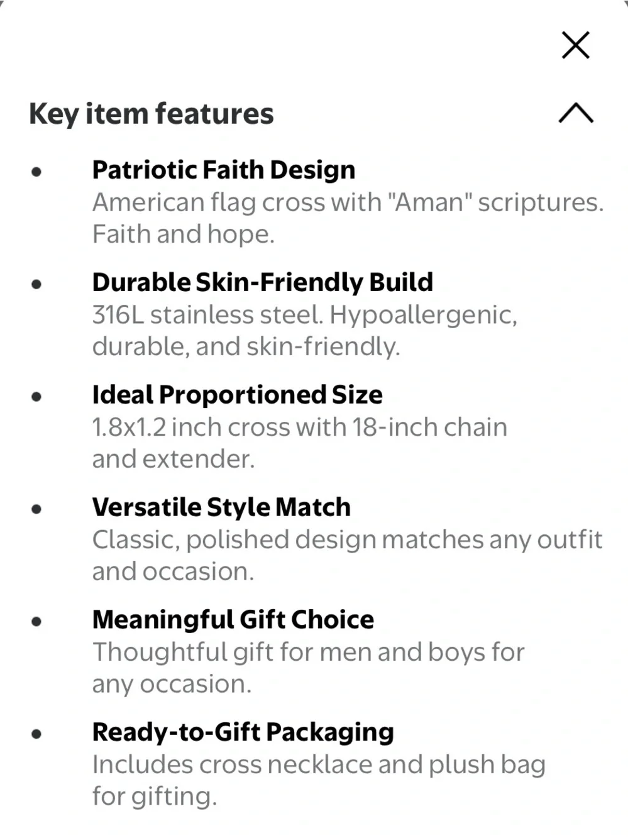Click bullet beside Versatile Style Match
Image resolution: width=628 pixels, height=838 pixels.
pyautogui.click(x=36, y=509)
